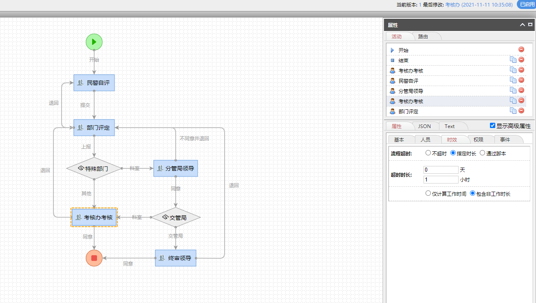Maximize the 属性 panel using the square icon
The image size is (536, 303).
530,25
